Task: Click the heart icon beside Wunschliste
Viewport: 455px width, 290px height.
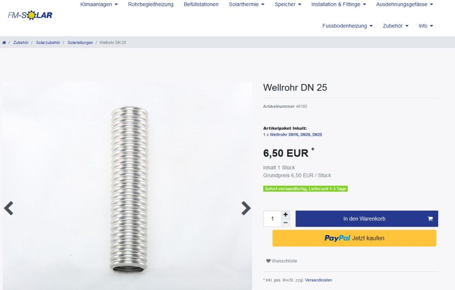Action: tap(268, 261)
